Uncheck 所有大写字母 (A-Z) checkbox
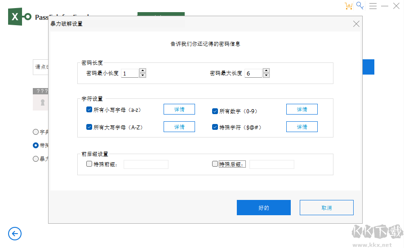 [89, 127]
